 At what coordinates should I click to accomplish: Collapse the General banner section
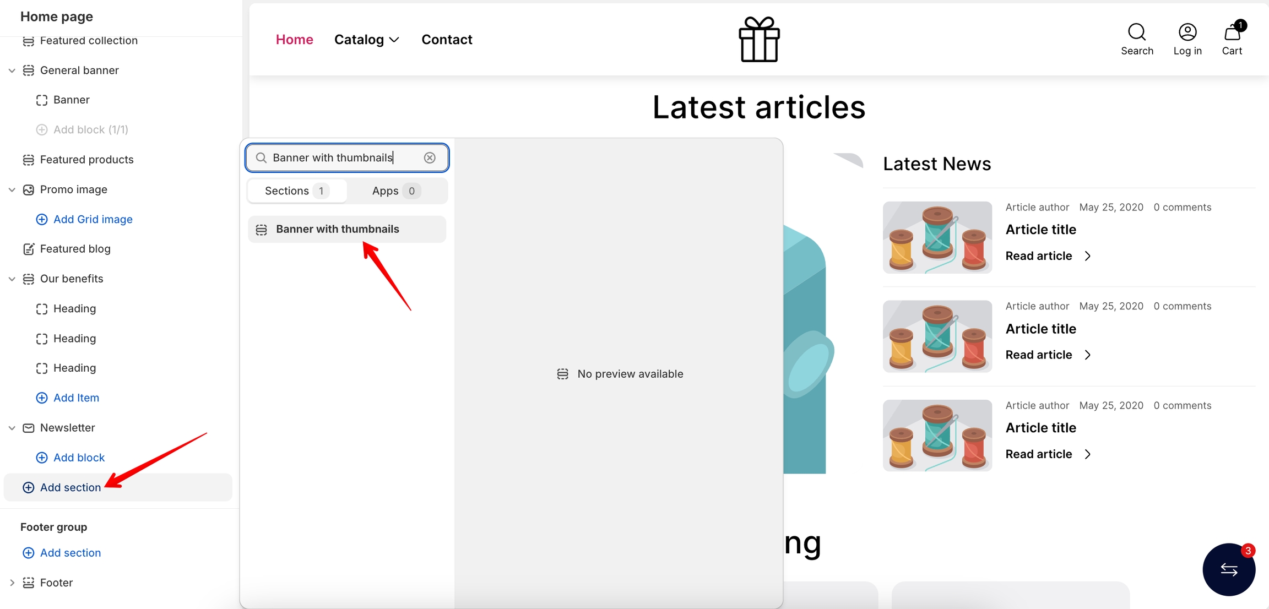[12, 70]
